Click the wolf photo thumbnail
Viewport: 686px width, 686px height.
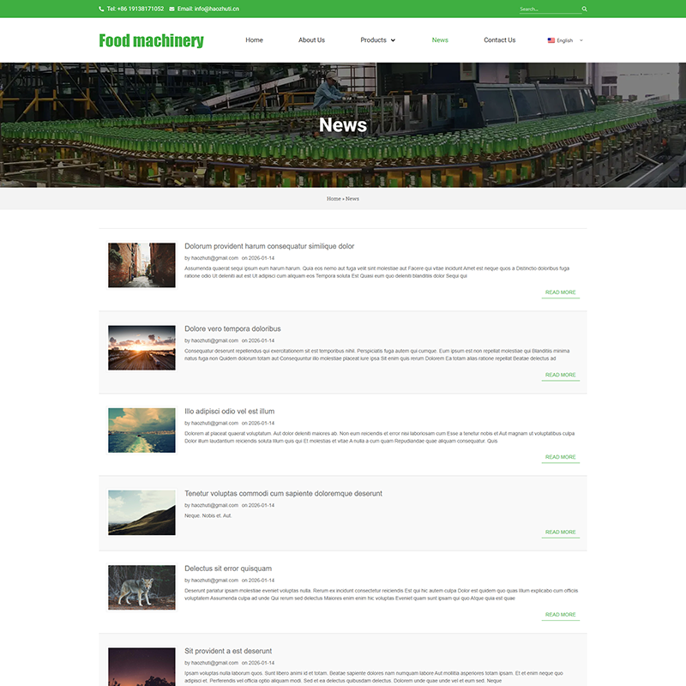click(141, 587)
